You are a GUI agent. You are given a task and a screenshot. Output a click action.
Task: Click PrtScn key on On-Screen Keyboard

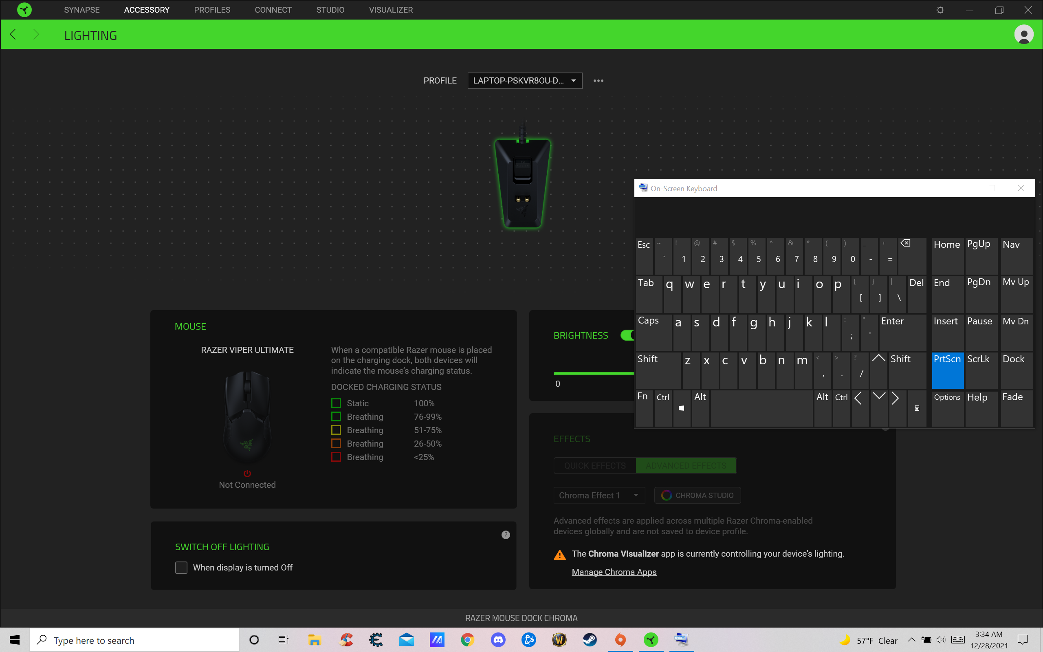(947, 370)
